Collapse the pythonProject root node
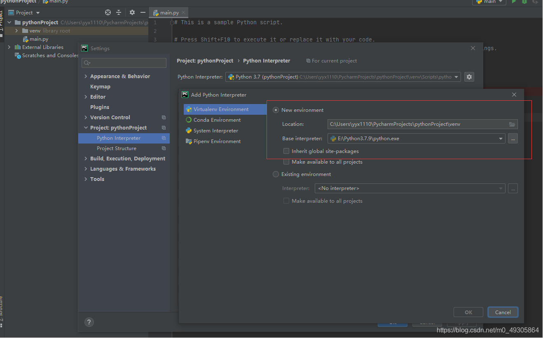 tap(9, 23)
